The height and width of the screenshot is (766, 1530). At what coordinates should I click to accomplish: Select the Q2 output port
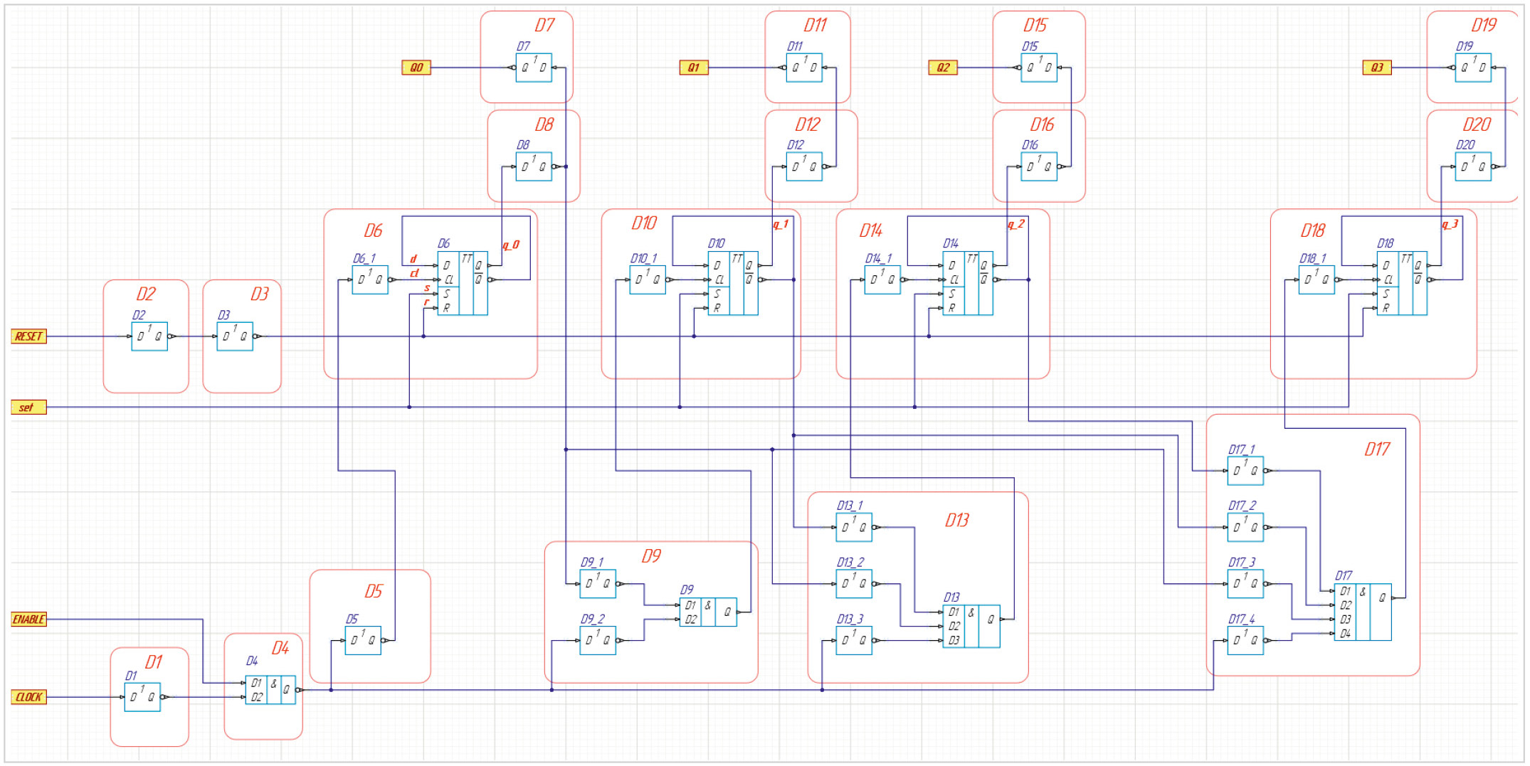[x=943, y=68]
